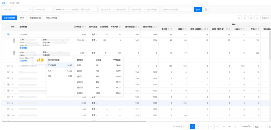Click the clock history icon in the toolbar

[x=239, y=18]
